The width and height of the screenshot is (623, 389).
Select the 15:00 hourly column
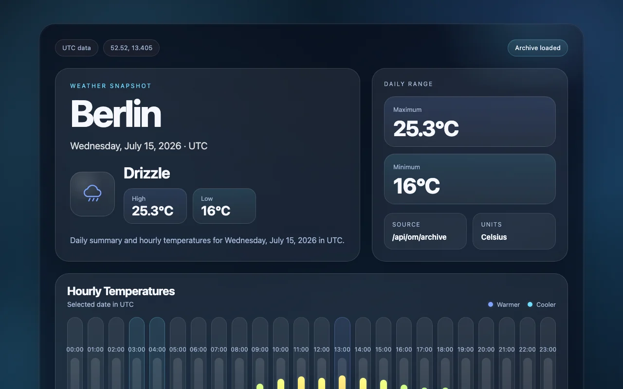384,353
